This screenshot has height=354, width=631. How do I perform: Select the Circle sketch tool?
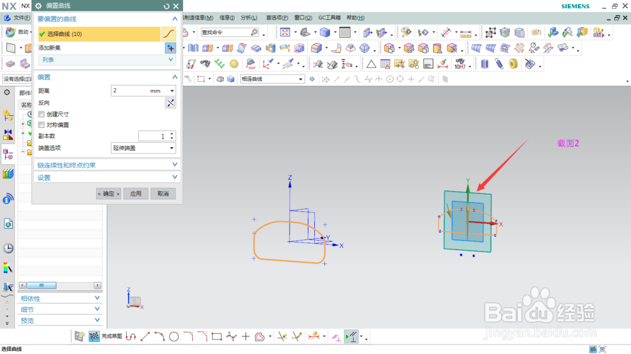pos(174,336)
